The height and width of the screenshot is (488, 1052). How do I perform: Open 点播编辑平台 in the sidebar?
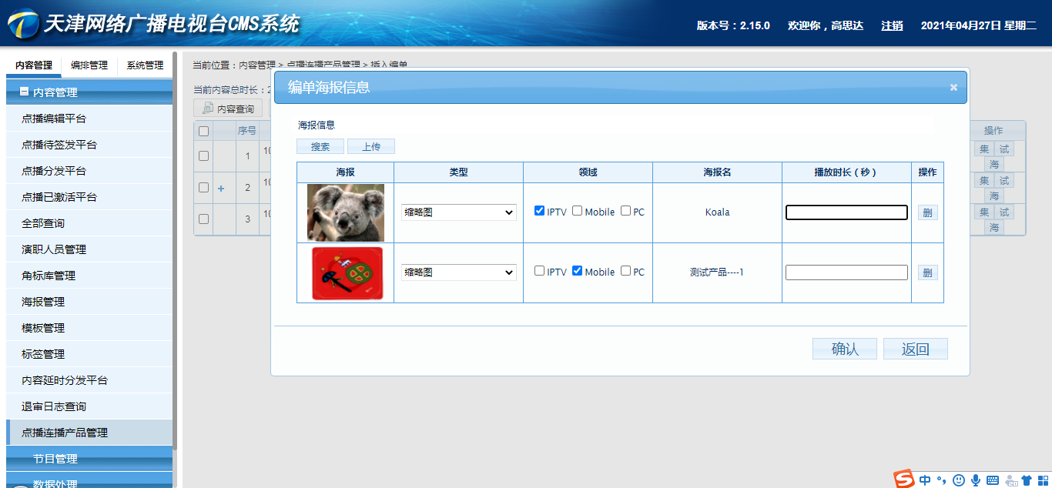pyautogui.click(x=89, y=119)
